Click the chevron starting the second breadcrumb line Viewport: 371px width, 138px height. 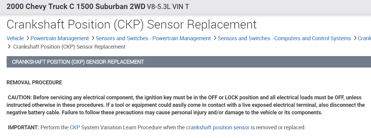coord(9,47)
